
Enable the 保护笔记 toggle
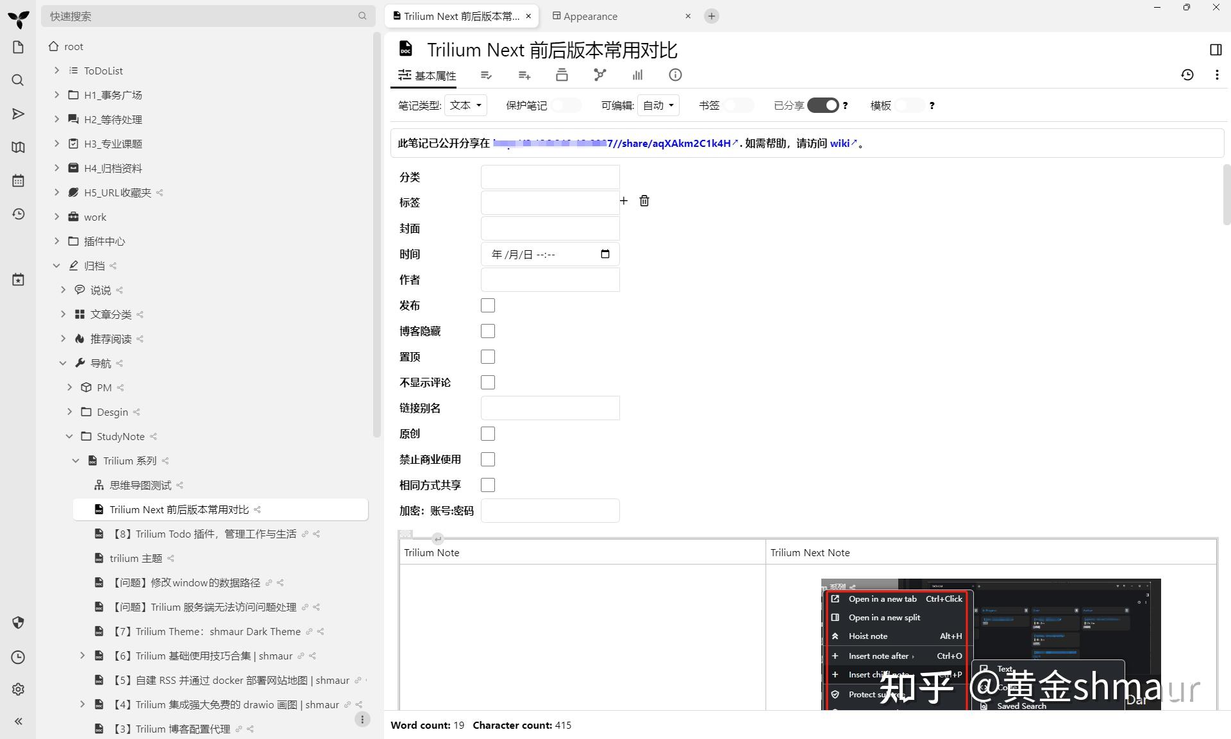tap(565, 105)
